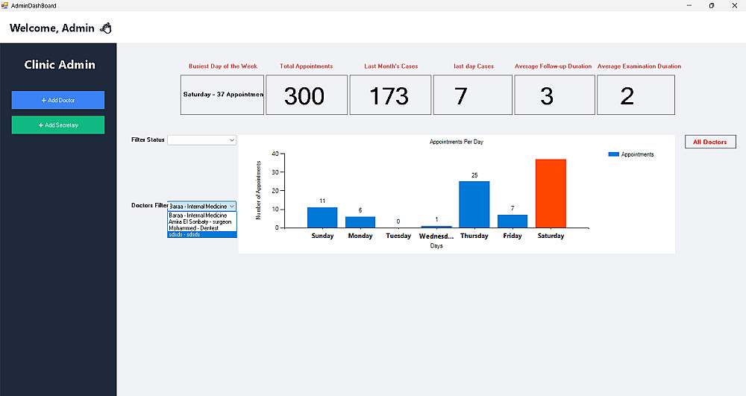Click the orange Saturday bar in chart
Viewport: 746px width, 396px height.
[551, 193]
